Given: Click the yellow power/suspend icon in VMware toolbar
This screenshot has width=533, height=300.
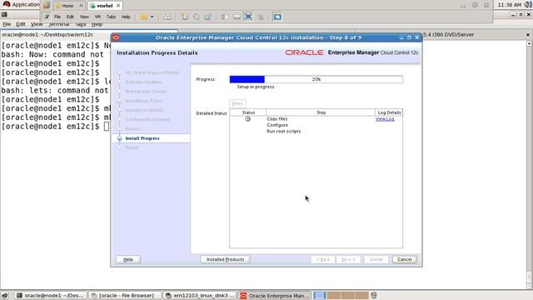Looking at the screenshot, I should coord(144,17).
